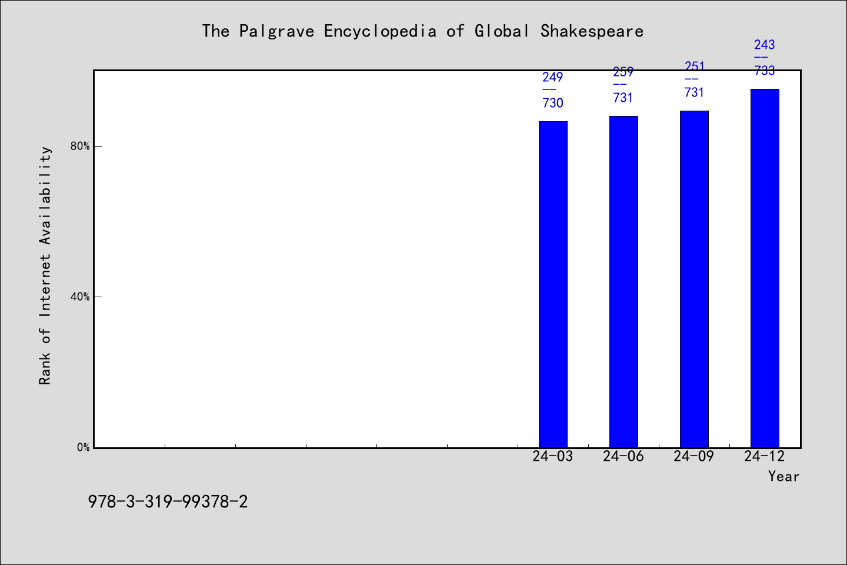This screenshot has height=565, width=847.
Task: Click the chart title 'The Palgrave Encyclopedia of Global Shakespeare'
Action: pyautogui.click(x=423, y=31)
